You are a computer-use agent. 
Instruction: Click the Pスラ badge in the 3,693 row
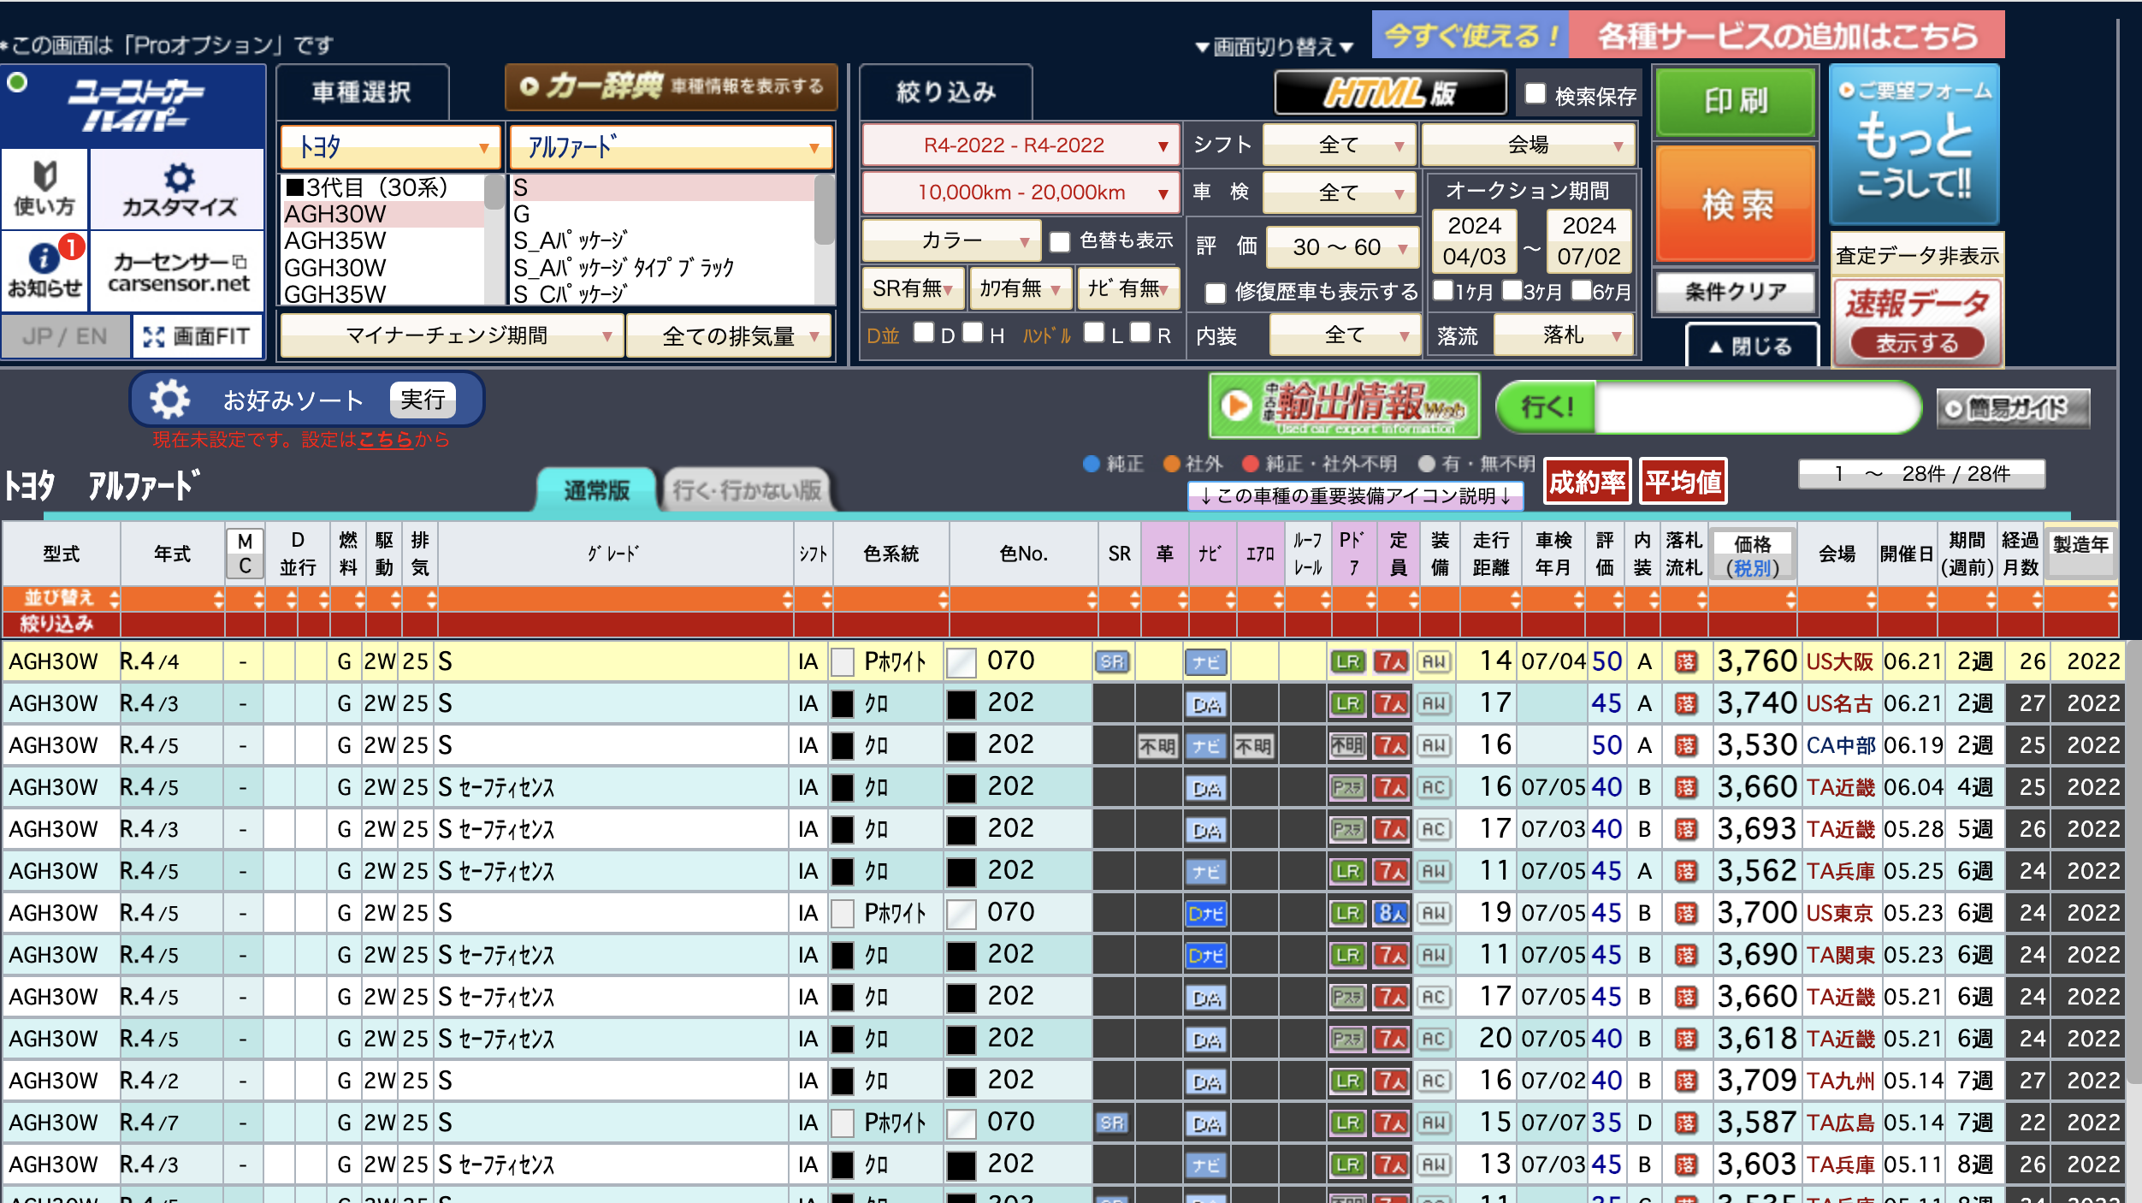1347,829
